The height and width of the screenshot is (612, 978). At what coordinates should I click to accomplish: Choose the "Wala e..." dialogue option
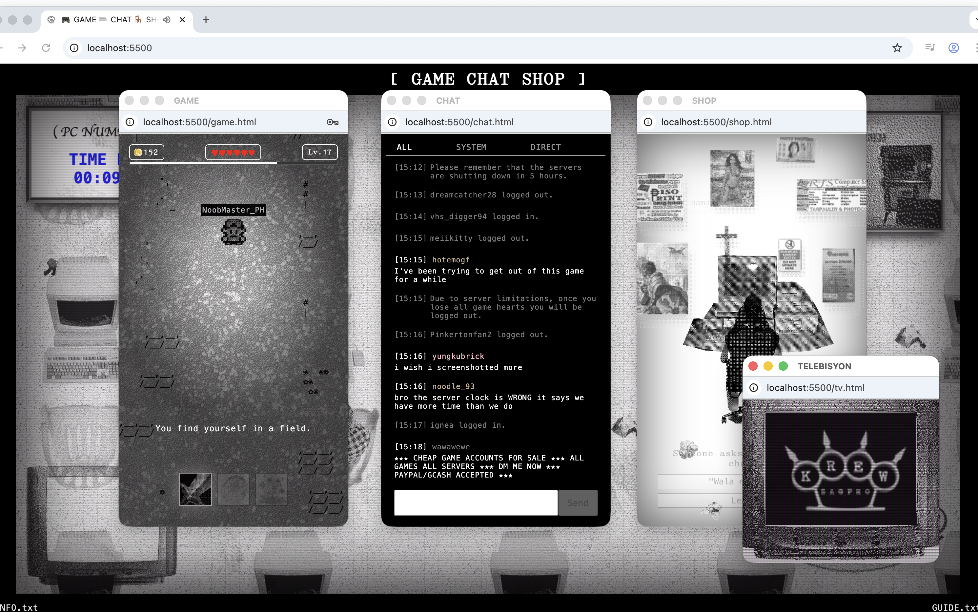pos(701,481)
